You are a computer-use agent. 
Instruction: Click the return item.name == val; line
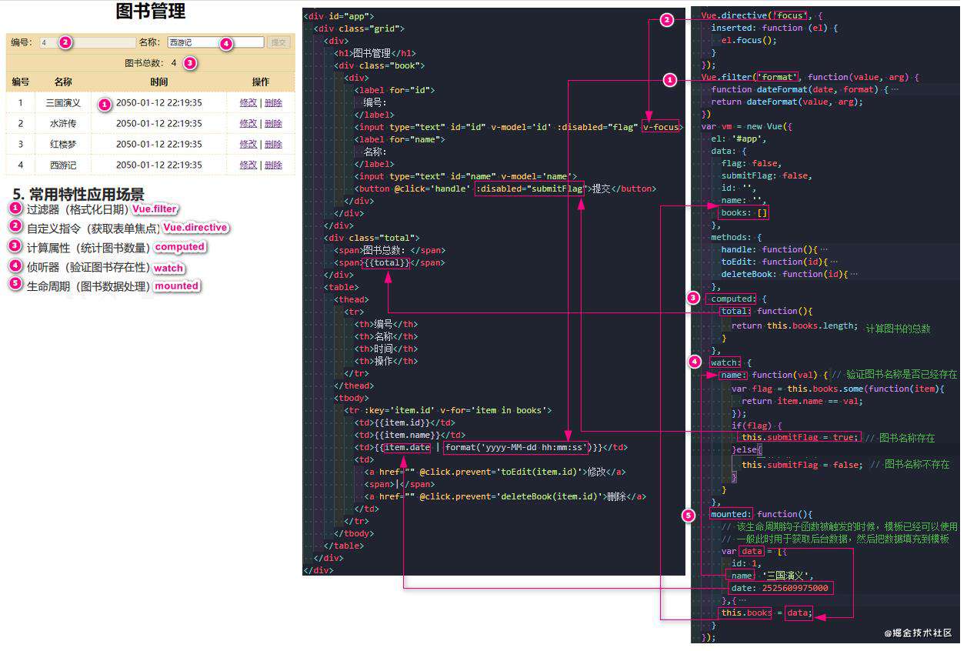pos(802,400)
